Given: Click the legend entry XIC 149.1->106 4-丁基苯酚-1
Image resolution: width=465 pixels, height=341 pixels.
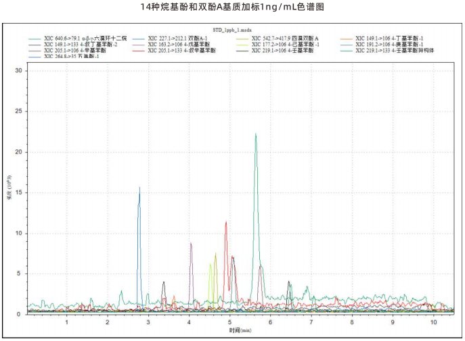Looking at the screenshot, I should (x=382, y=38).
